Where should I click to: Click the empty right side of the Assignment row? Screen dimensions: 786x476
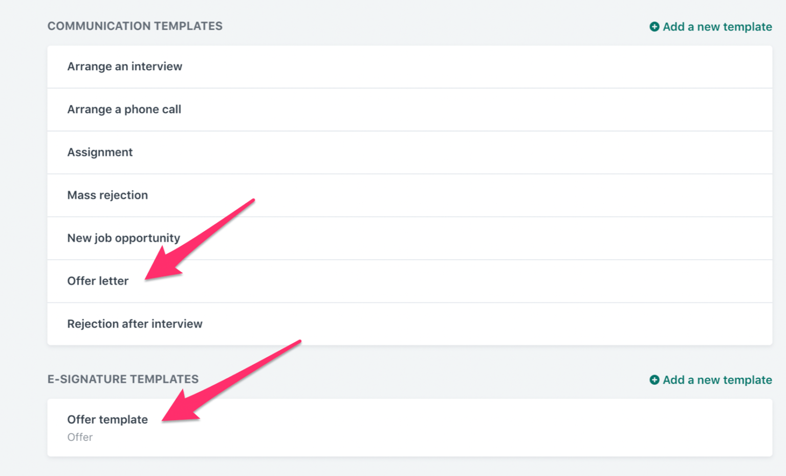coord(563,153)
